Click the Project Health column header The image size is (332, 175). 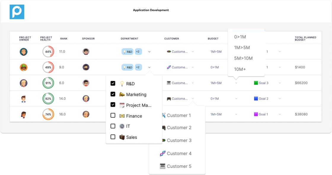(x=46, y=39)
